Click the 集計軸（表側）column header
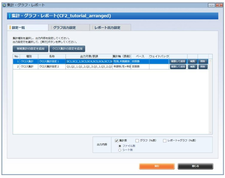This screenshot has height=178, width=225. point(122,56)
